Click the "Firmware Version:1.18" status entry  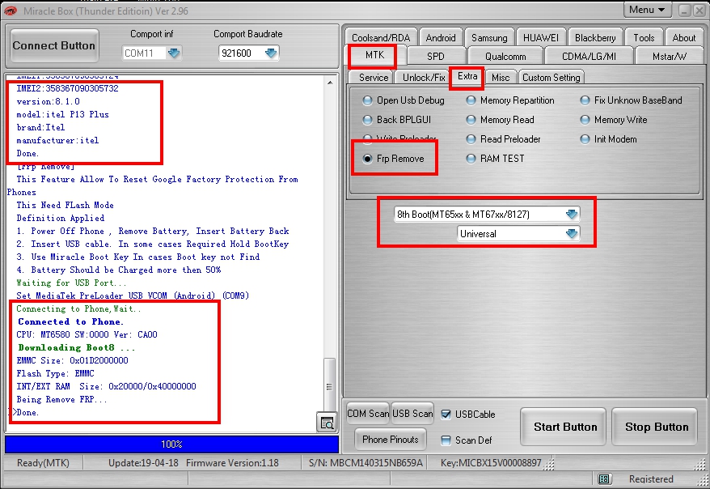coord(232,463)
